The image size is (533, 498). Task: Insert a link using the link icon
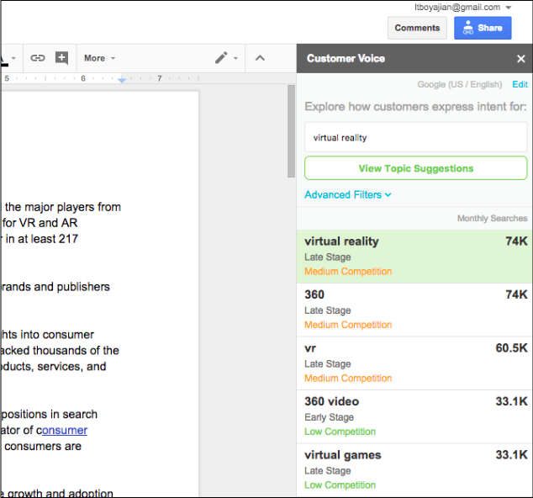(37, 58)
